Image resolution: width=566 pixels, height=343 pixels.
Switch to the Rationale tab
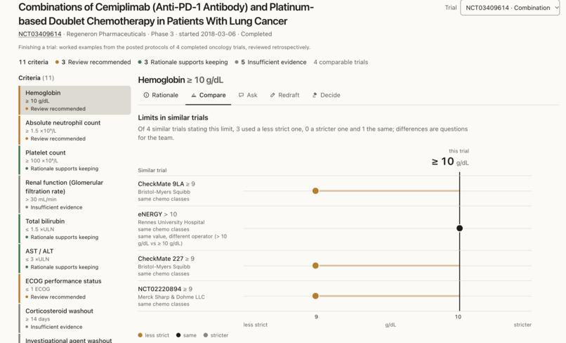tap(161, 95)
